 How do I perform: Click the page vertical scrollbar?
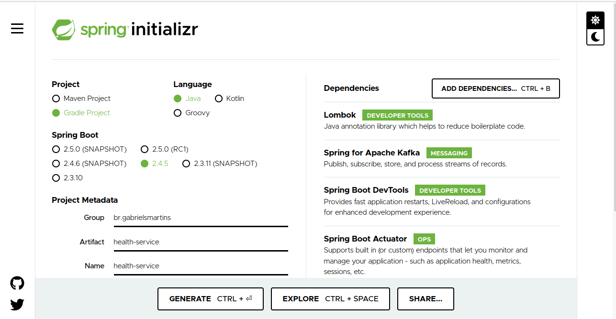click(x=614, y=107)
